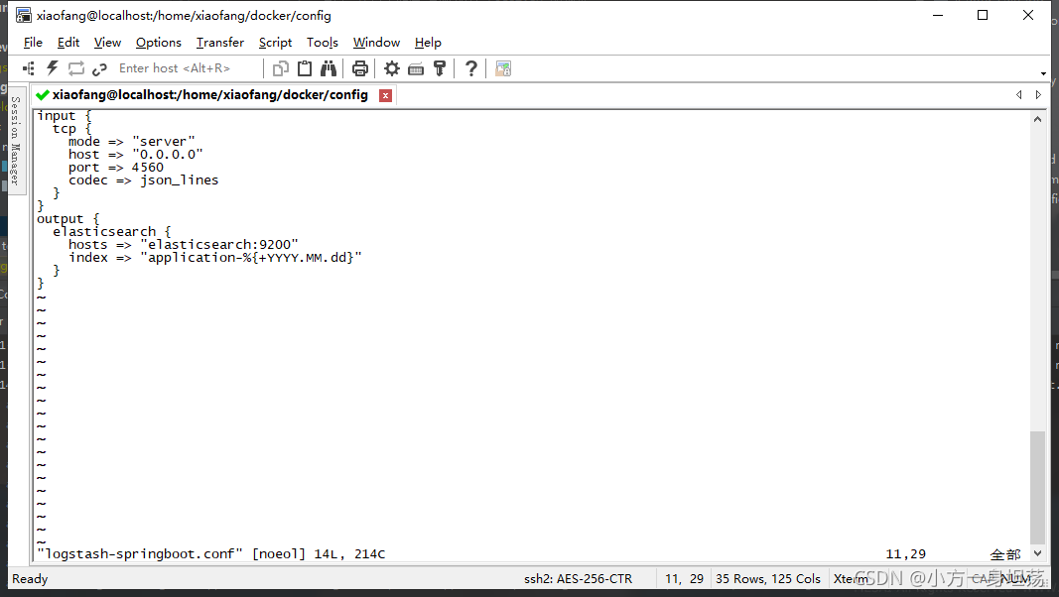Screen dimensions: 1059x597
Task: Open the Edit menu
Action: pos(68,43)
